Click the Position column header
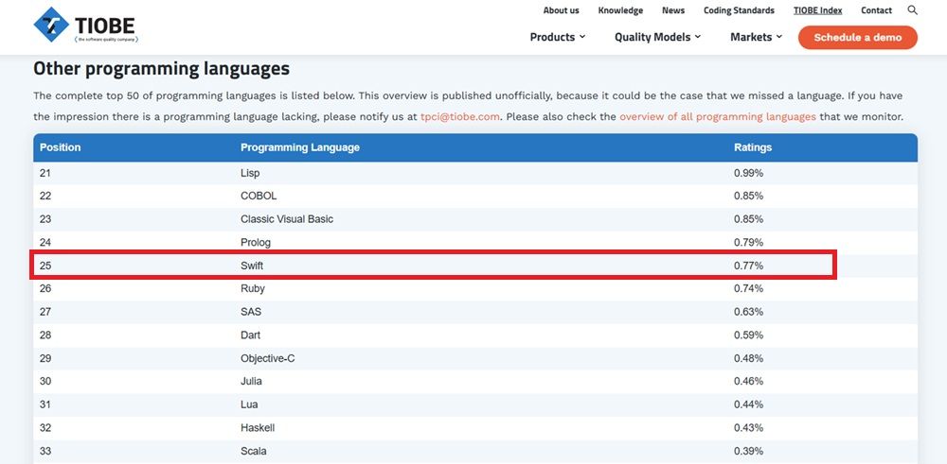Image resolution: width=947 pixels, height=464 pixels. 61,147
